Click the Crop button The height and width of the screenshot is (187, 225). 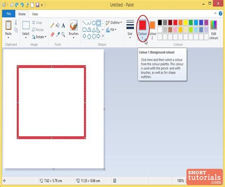click(37, 23)
